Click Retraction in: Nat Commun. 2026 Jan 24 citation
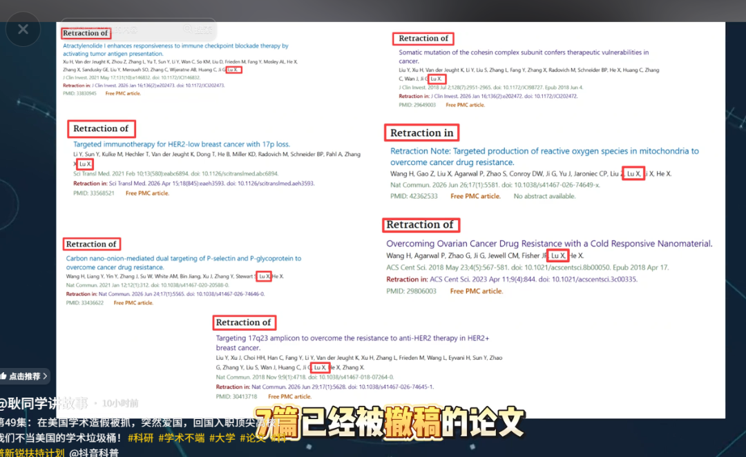Screen dimensions: 746x457 click(165, 294)
